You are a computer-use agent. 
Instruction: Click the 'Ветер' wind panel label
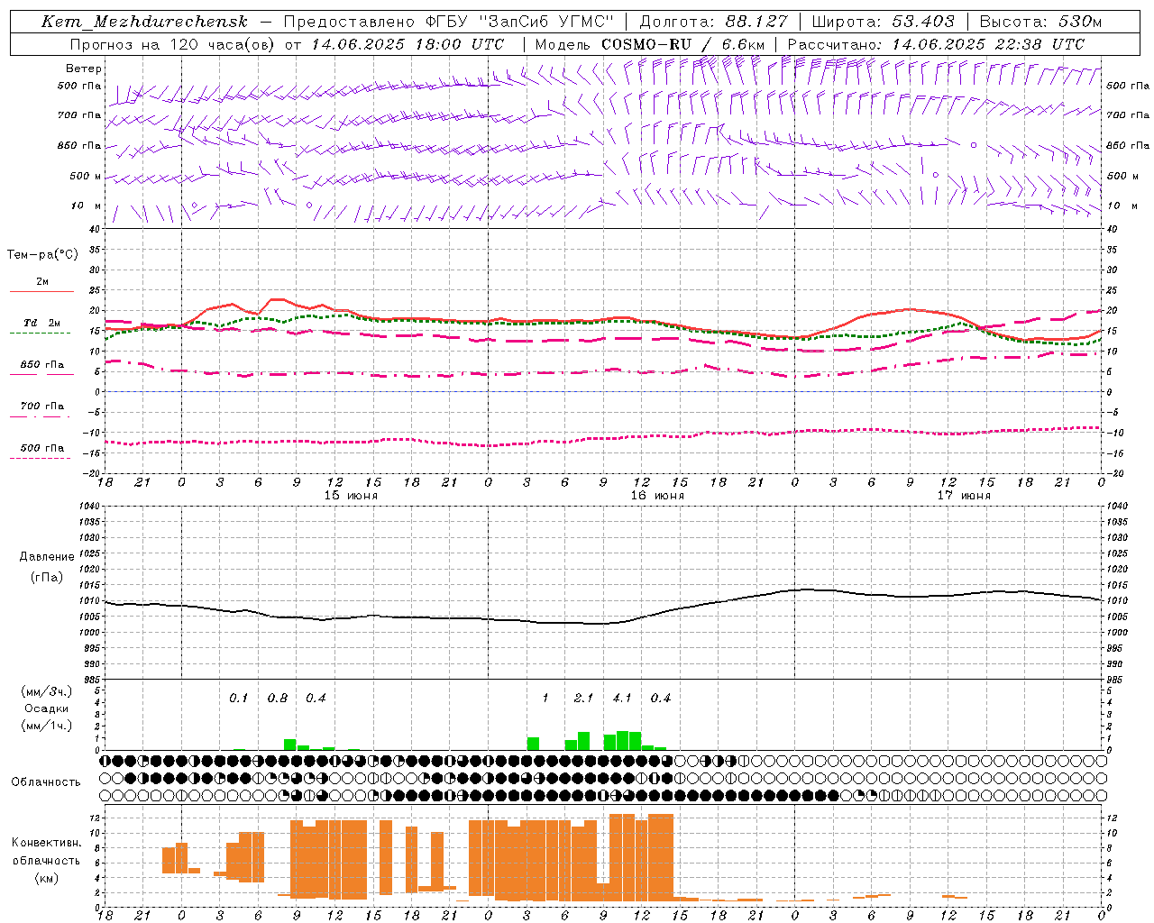click(84, 69)
